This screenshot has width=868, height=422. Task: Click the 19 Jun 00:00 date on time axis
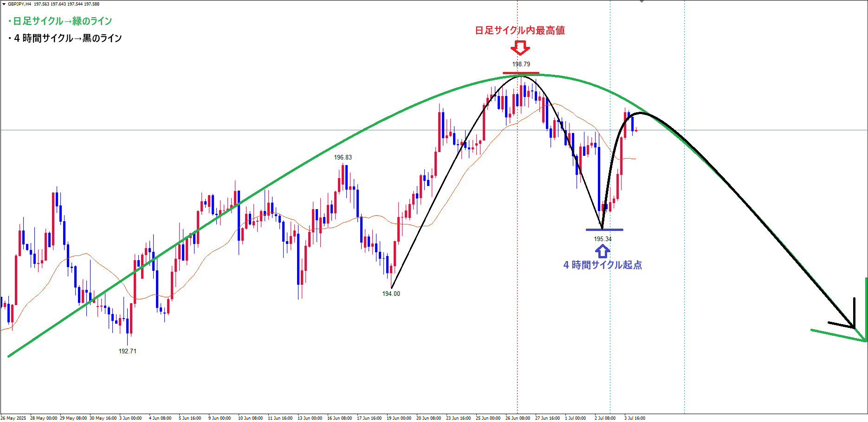point(399,418)
